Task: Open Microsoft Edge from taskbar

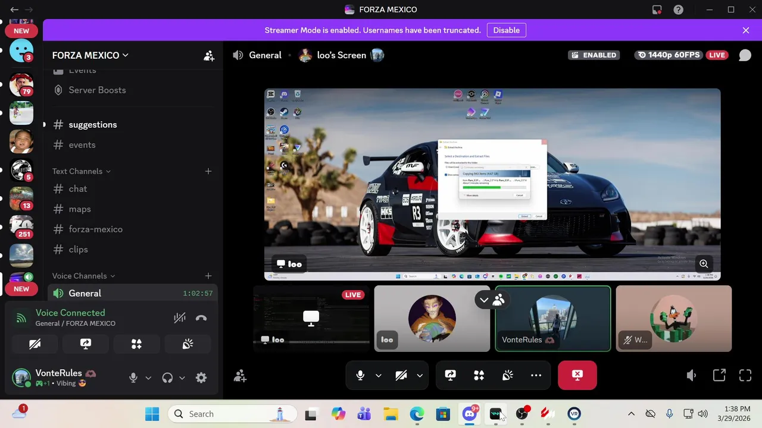Action: (417, 414)
